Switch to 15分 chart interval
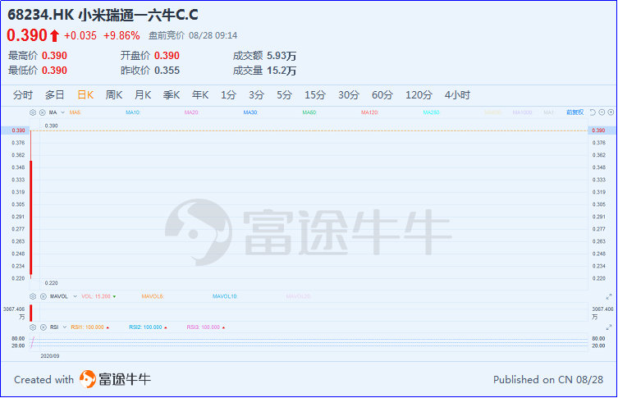Image resolution: width=618 pixels, height=398 pixels. click(x=315, y=95)
